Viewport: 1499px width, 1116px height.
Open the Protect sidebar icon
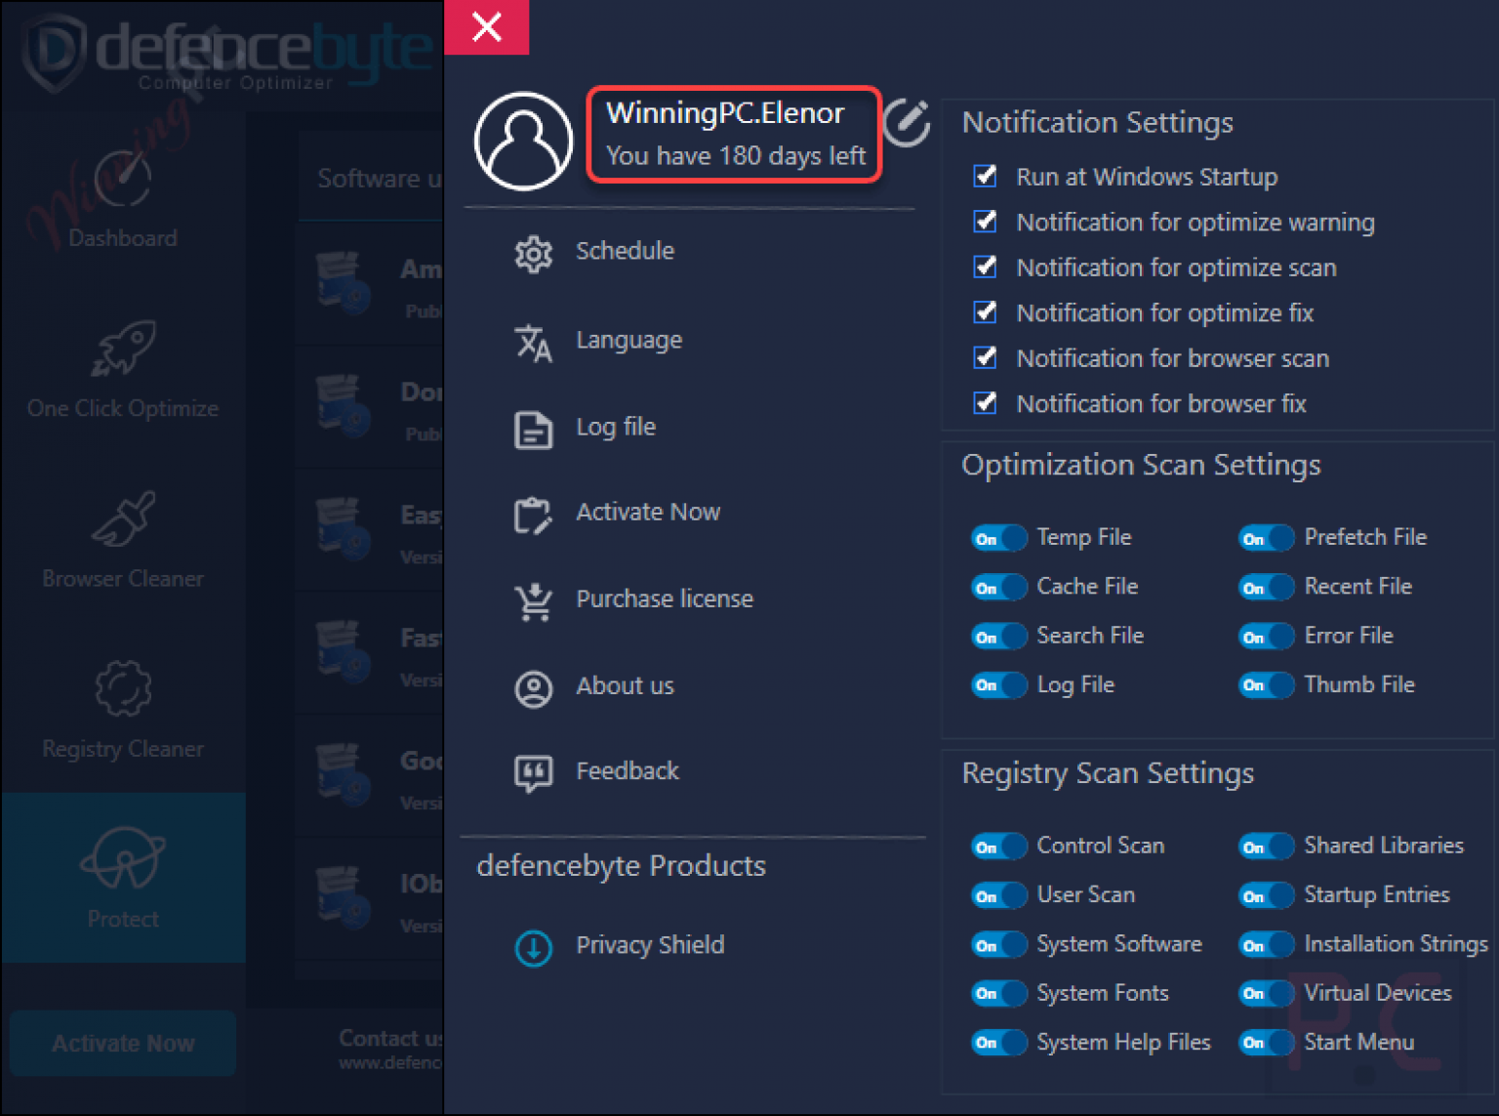(x=123, y=857)
